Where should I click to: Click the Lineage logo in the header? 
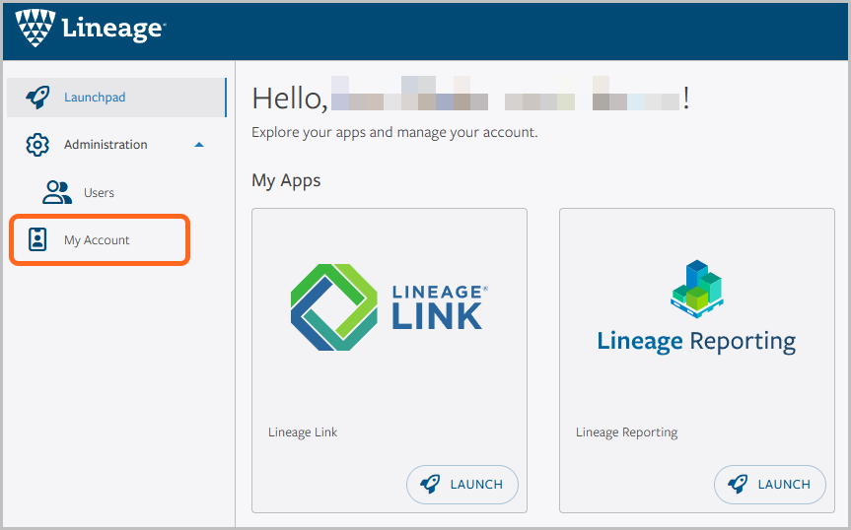(x=90, y=28)
